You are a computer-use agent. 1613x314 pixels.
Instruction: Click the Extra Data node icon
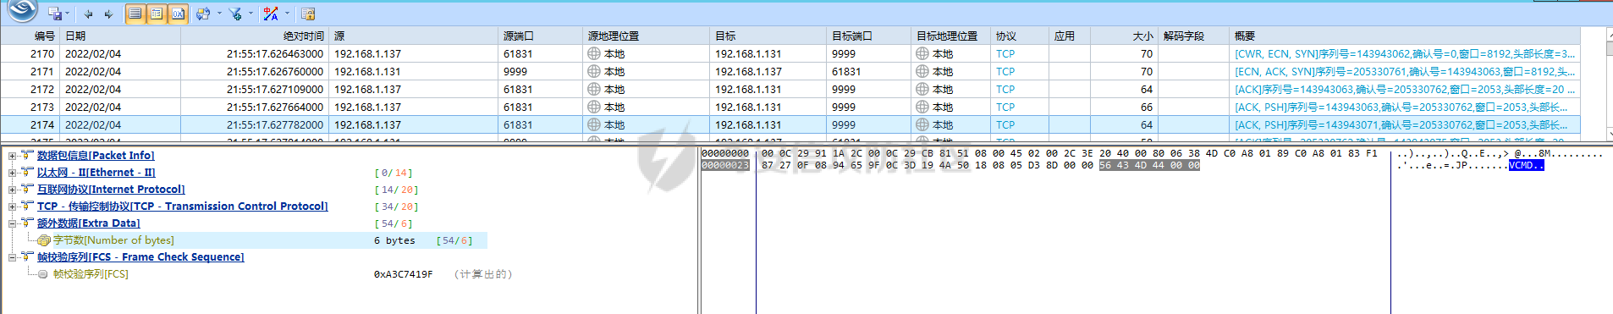[27, 223]
